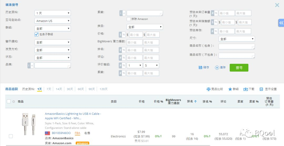Toggle the % mode for 排名 filter

[124, 50]
